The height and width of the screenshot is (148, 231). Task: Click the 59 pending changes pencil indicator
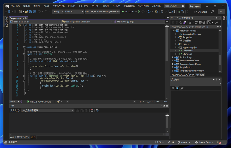[x=171, y=143]
